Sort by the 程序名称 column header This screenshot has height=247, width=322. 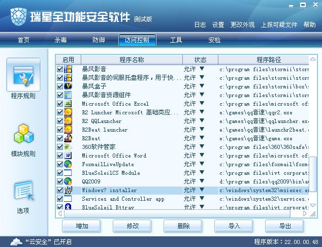132,60
